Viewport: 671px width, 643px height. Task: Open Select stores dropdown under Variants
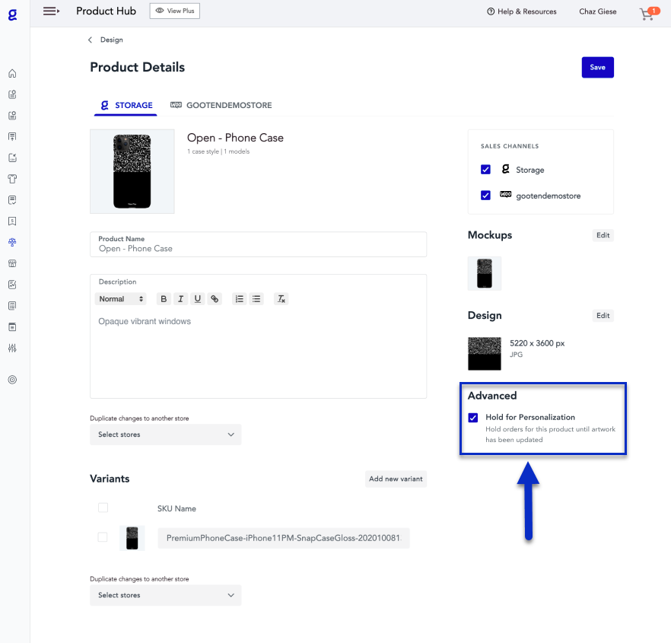(x=165, y=595)
